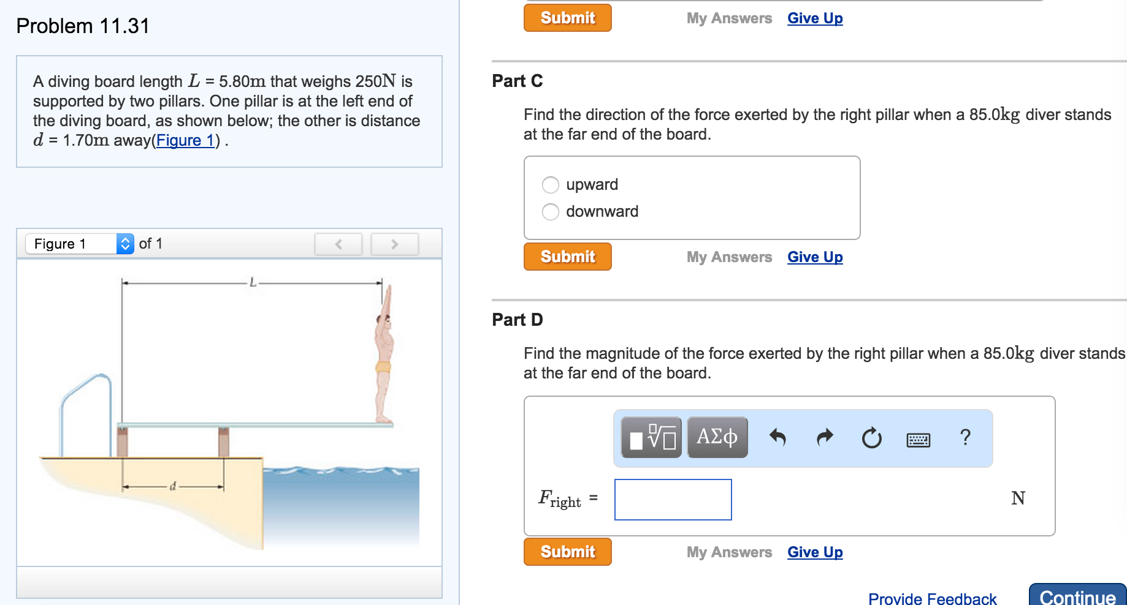This screenshot has width=1127, height=605.
Task: Open keyboard shortcuts in equation toolbar
Action: (919, 438)
